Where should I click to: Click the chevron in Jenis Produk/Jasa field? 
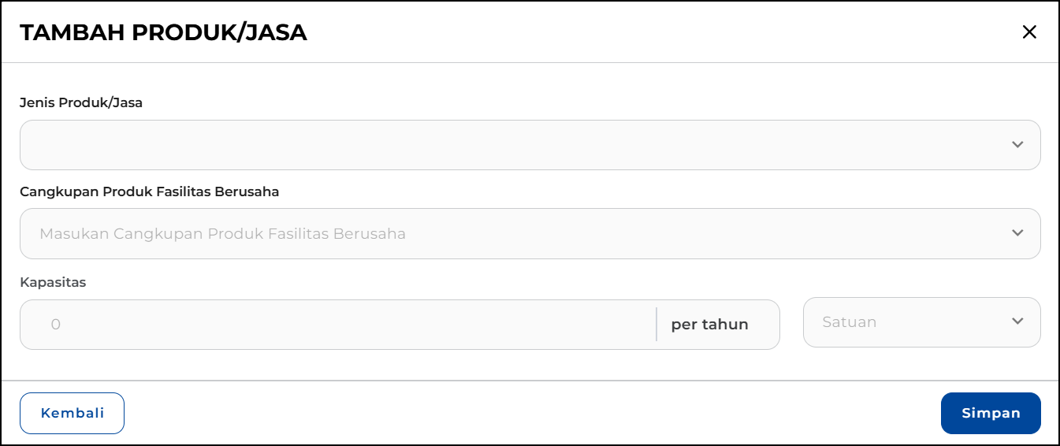pos(1017,145)
